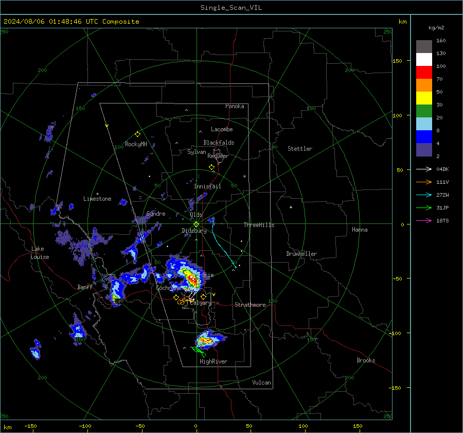Click the white 100-130 legend color block

[x=424, y=60]
